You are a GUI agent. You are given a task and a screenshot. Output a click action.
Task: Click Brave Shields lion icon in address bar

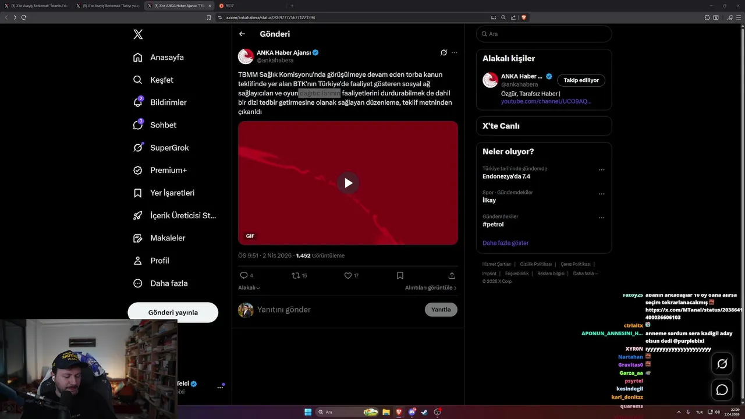pyautogui.click(x=524, y=17)
